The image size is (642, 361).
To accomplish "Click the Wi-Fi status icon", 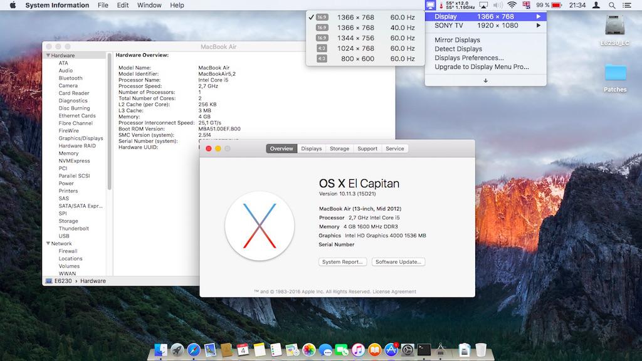I will pyautogui.click(x=512, y=5).
